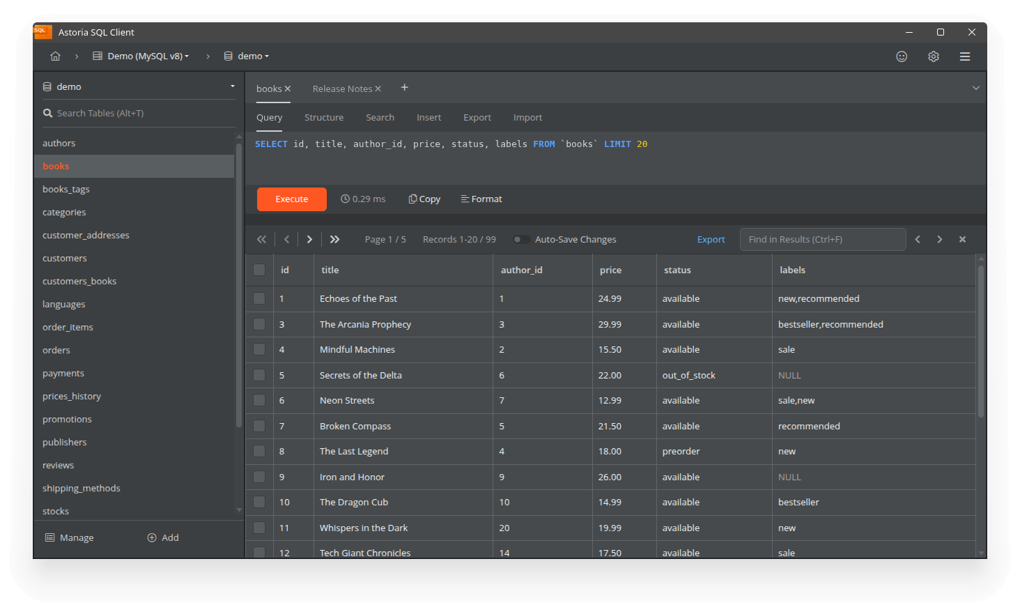Open settings gear icon
This screenshot has width=1020, height=612.
tap(934, 56)
